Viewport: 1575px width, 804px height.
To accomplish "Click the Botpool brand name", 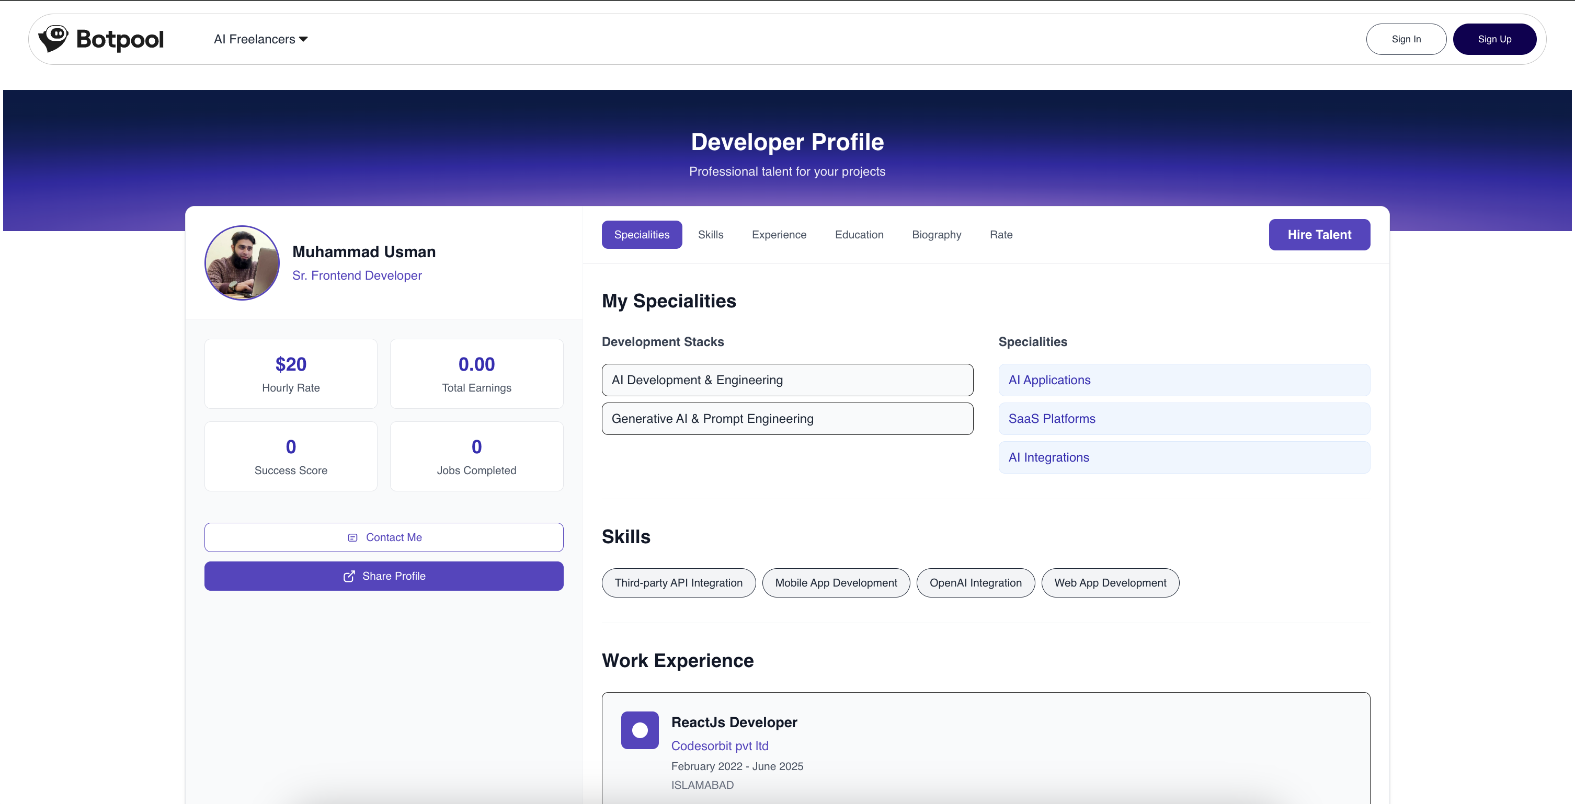I will (120, 39).
